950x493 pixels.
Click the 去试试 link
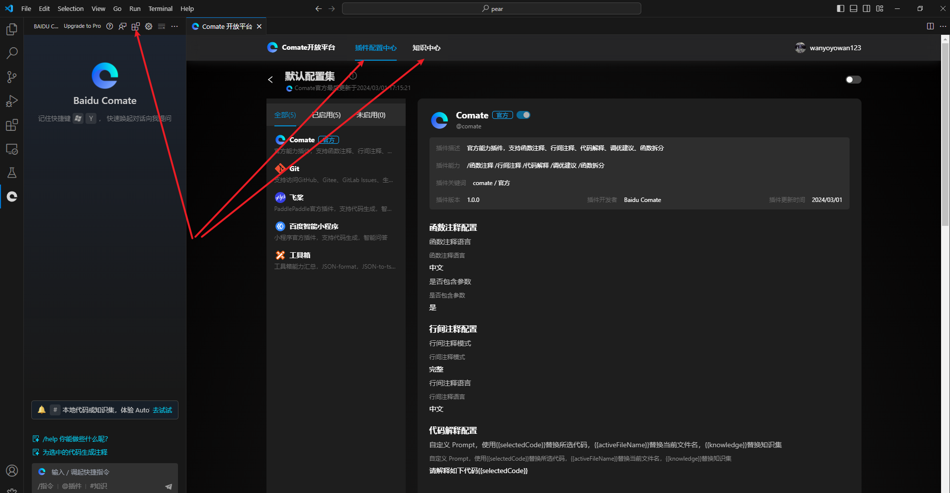click(x=162, y=410)
